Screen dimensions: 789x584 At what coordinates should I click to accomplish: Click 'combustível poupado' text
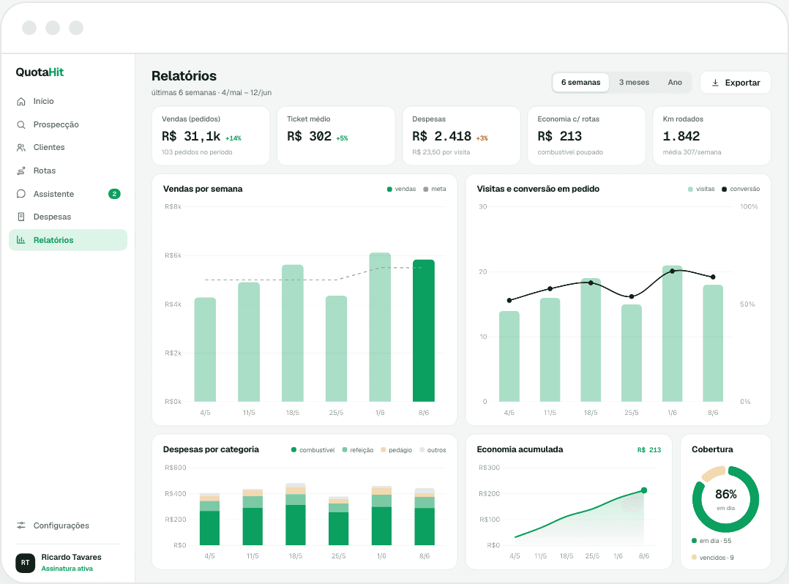[x=570, y=152]
